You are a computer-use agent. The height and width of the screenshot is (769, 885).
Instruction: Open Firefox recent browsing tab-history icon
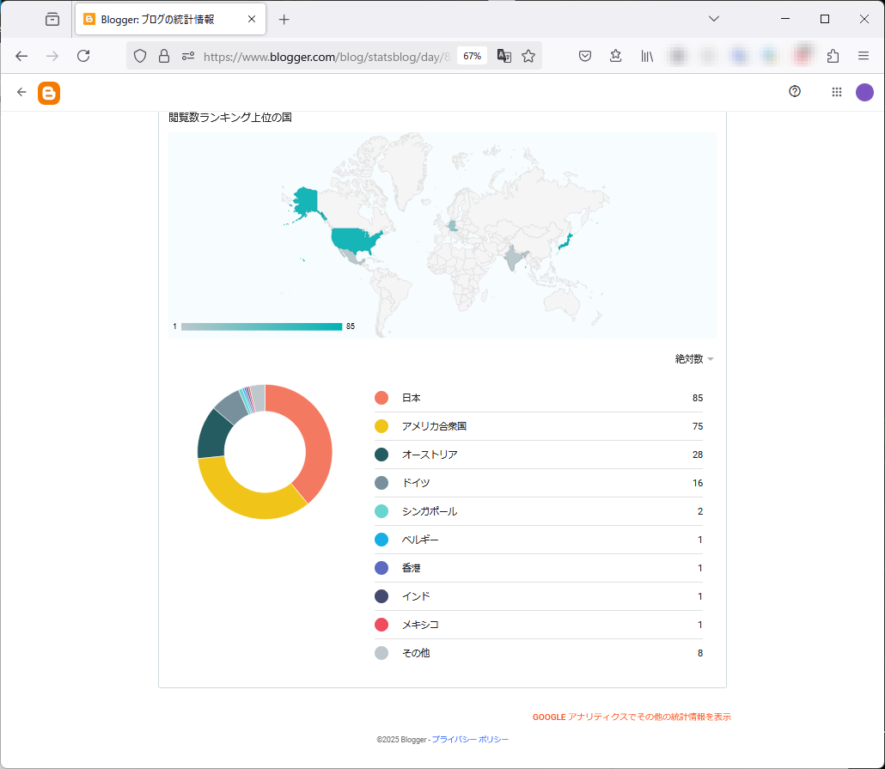coord(52,19)
